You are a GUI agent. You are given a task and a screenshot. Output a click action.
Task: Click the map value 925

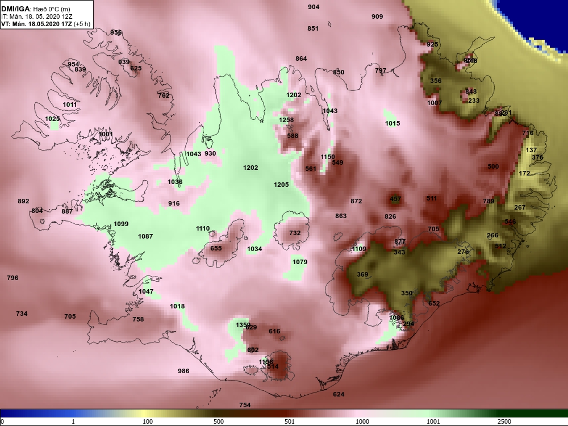coord(432,44)
